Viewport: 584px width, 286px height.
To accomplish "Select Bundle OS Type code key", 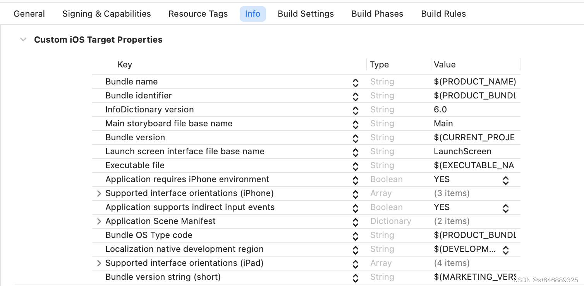I will [149, 235].
